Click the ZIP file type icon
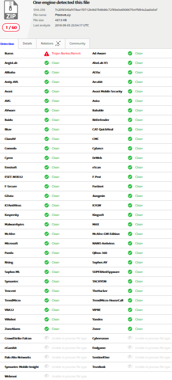 click(11, 10)
